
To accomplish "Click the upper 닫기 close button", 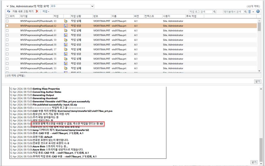I will point(258,81).
